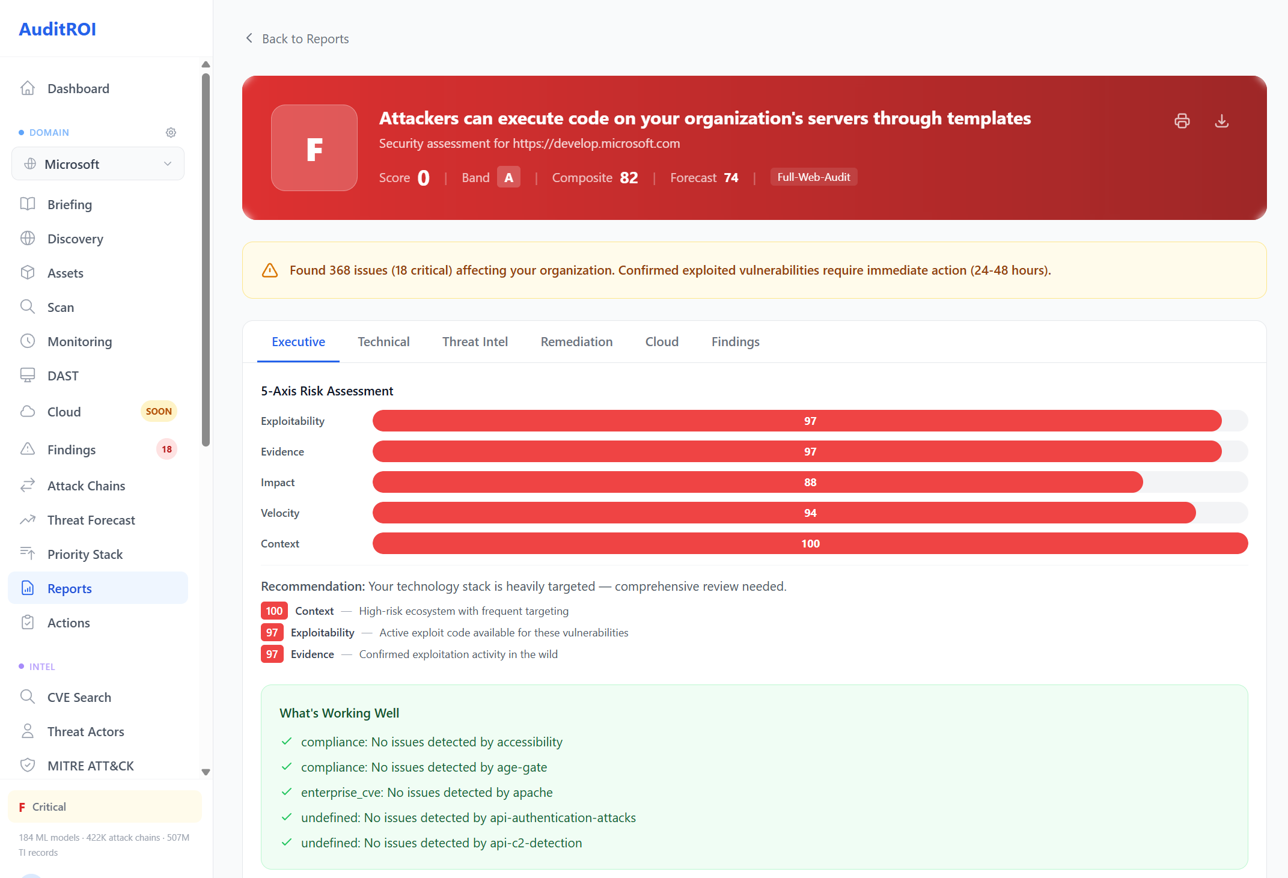This screenshot has width=1288, height=878.
Task: Open the Threat Actors person icon
Action: (x=28, y=731)
